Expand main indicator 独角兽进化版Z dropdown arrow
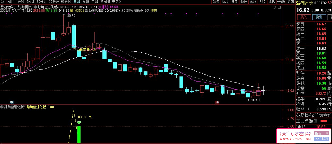 (x=35, y=7)
